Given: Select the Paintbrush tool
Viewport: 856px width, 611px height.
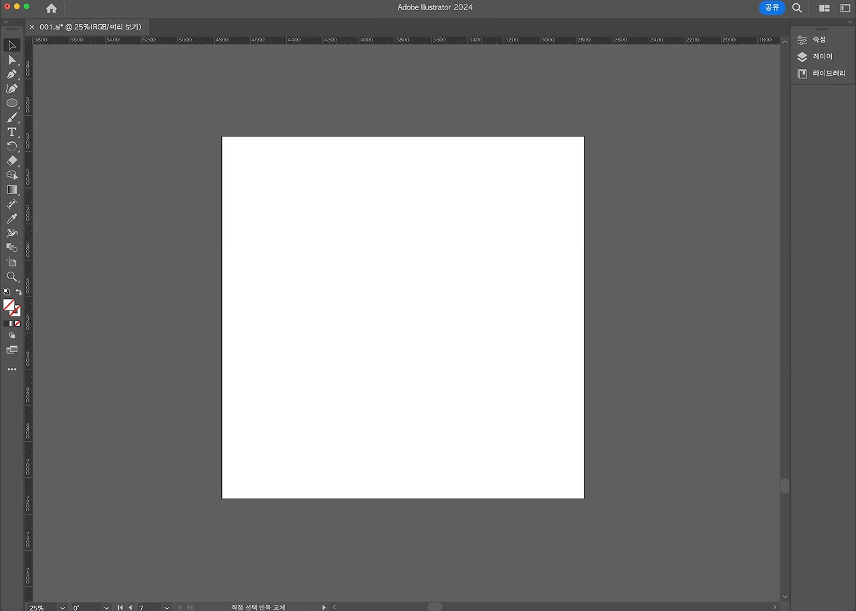Looking at the screenshot, I should (12, 118).
